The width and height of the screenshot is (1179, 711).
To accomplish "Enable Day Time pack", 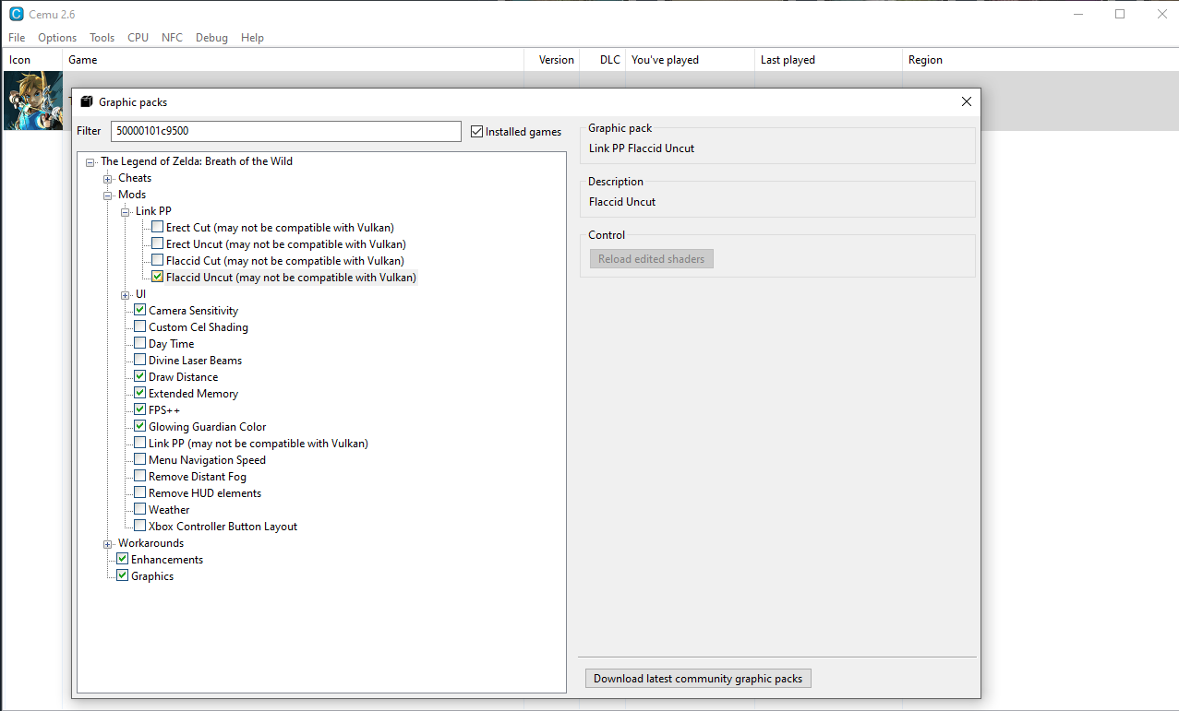I will tap(140, 343).
